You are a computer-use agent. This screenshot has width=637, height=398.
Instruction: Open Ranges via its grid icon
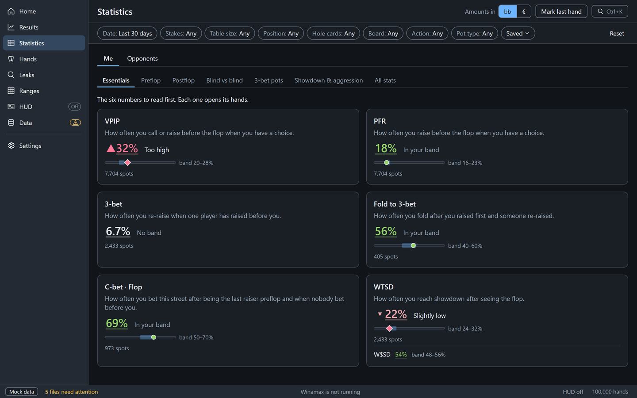[x=11, y=91]
